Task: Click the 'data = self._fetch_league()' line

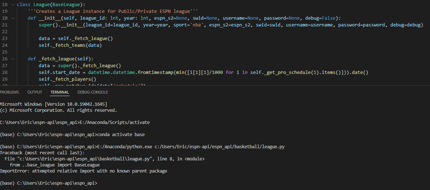Action: [x=76, y=39]
